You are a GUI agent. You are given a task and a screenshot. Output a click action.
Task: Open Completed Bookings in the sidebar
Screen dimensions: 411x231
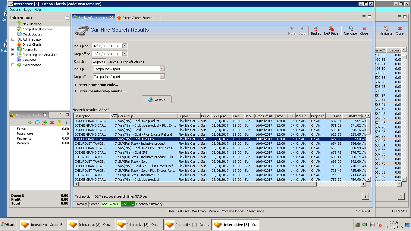(37, 29)
